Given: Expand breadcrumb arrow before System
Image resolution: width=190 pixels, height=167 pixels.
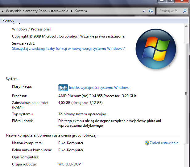Looking at the screenshot, I should click(x=72, y=11).
